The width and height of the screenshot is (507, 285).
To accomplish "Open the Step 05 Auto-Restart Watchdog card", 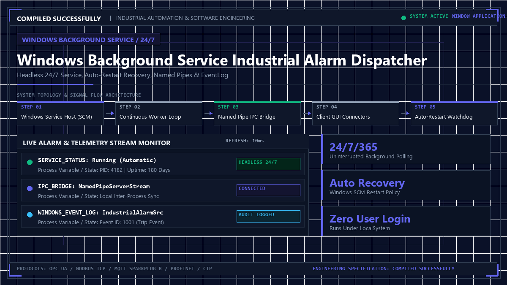I will pos(454,113).
